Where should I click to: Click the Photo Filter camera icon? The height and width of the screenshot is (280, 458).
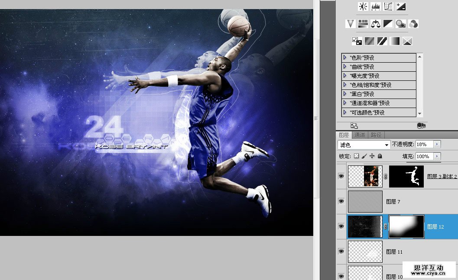click(400, 24)
